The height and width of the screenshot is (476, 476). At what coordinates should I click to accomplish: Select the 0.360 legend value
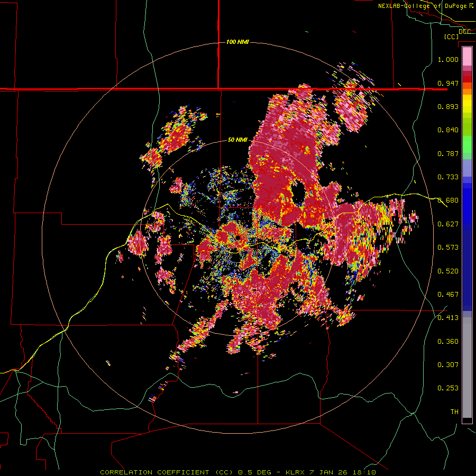pos(448,341)
